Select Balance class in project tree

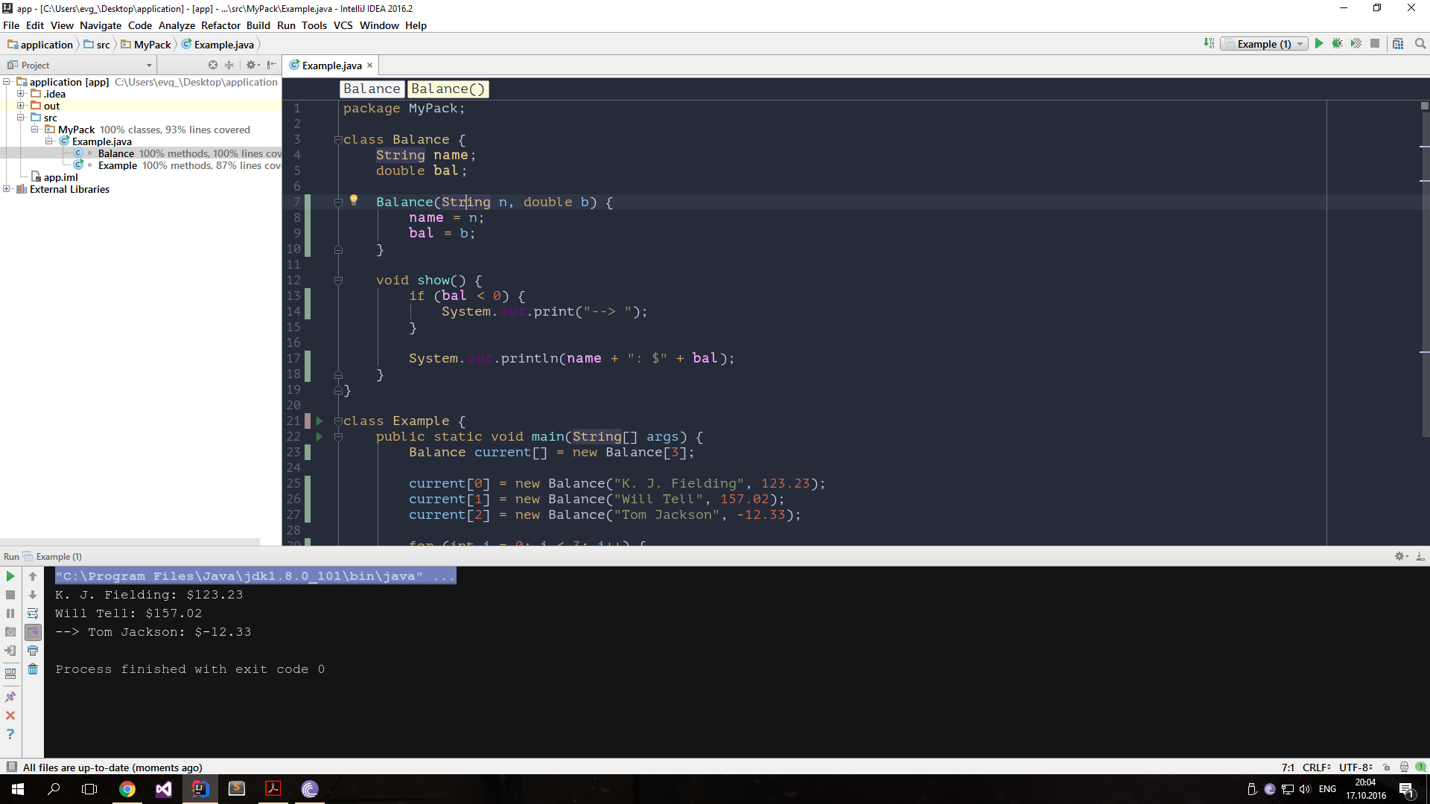(115, 153)
